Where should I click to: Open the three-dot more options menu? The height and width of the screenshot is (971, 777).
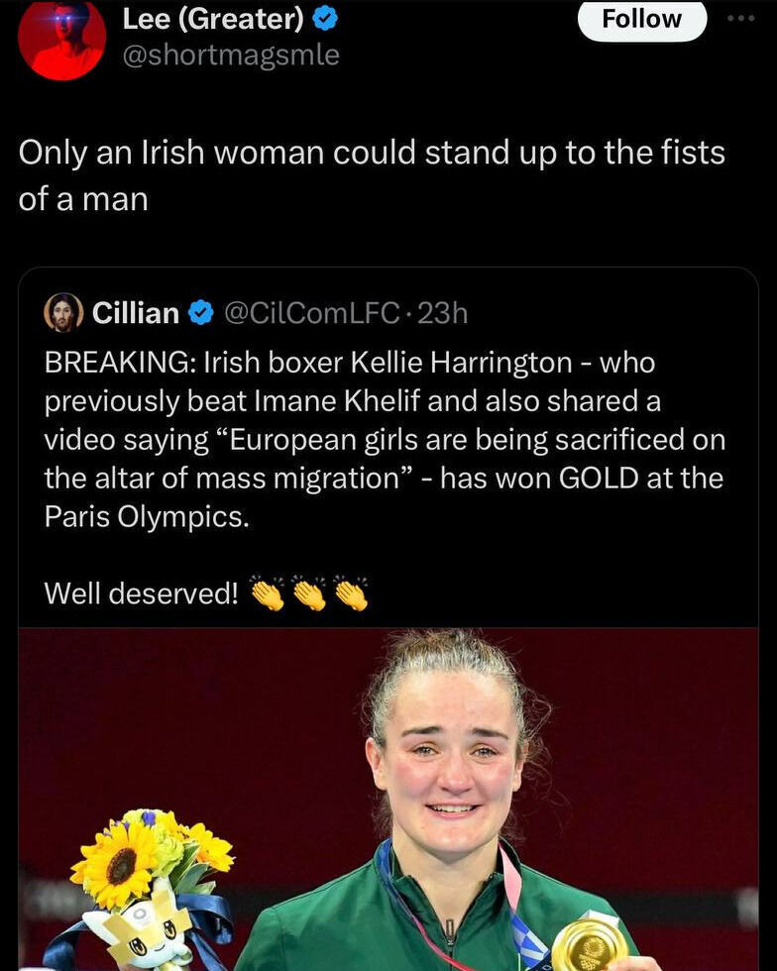pos(741,18)
